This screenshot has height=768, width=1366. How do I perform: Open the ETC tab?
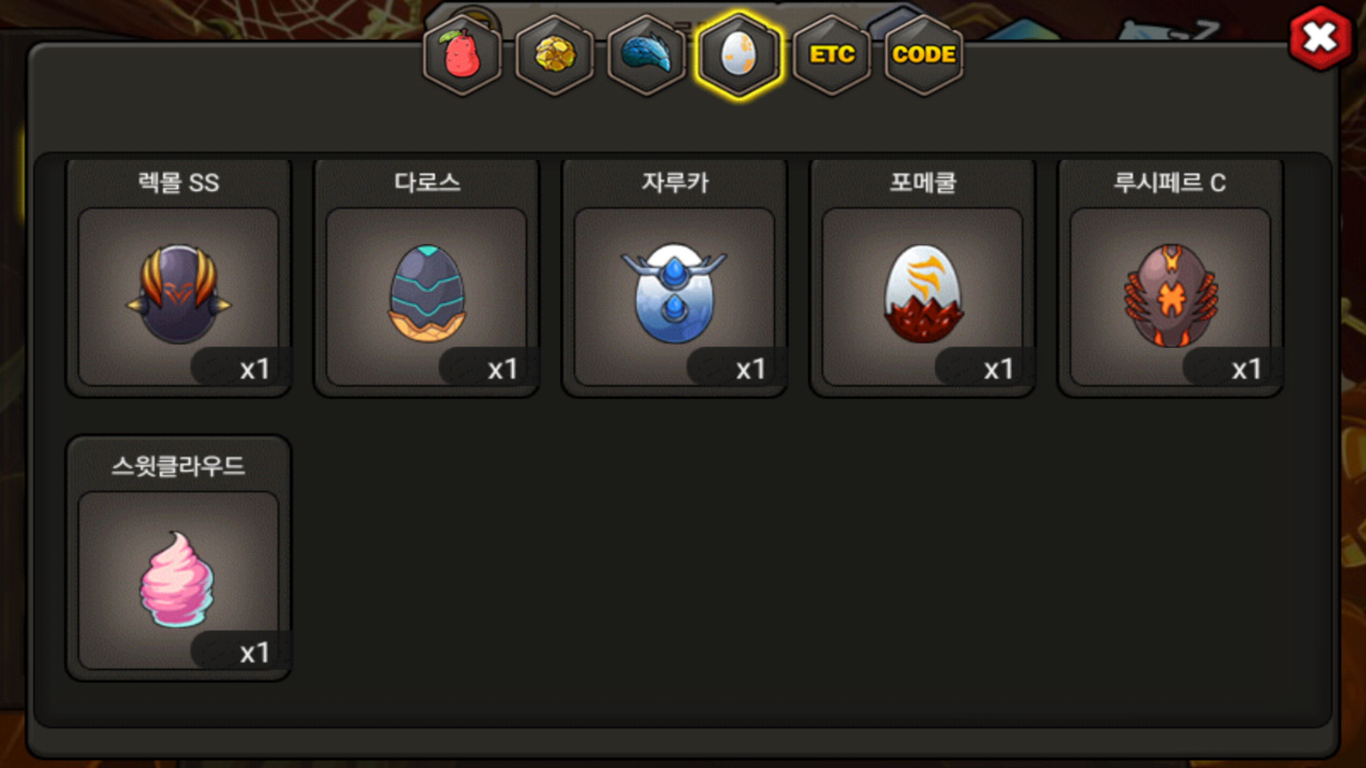coord(831,54)
